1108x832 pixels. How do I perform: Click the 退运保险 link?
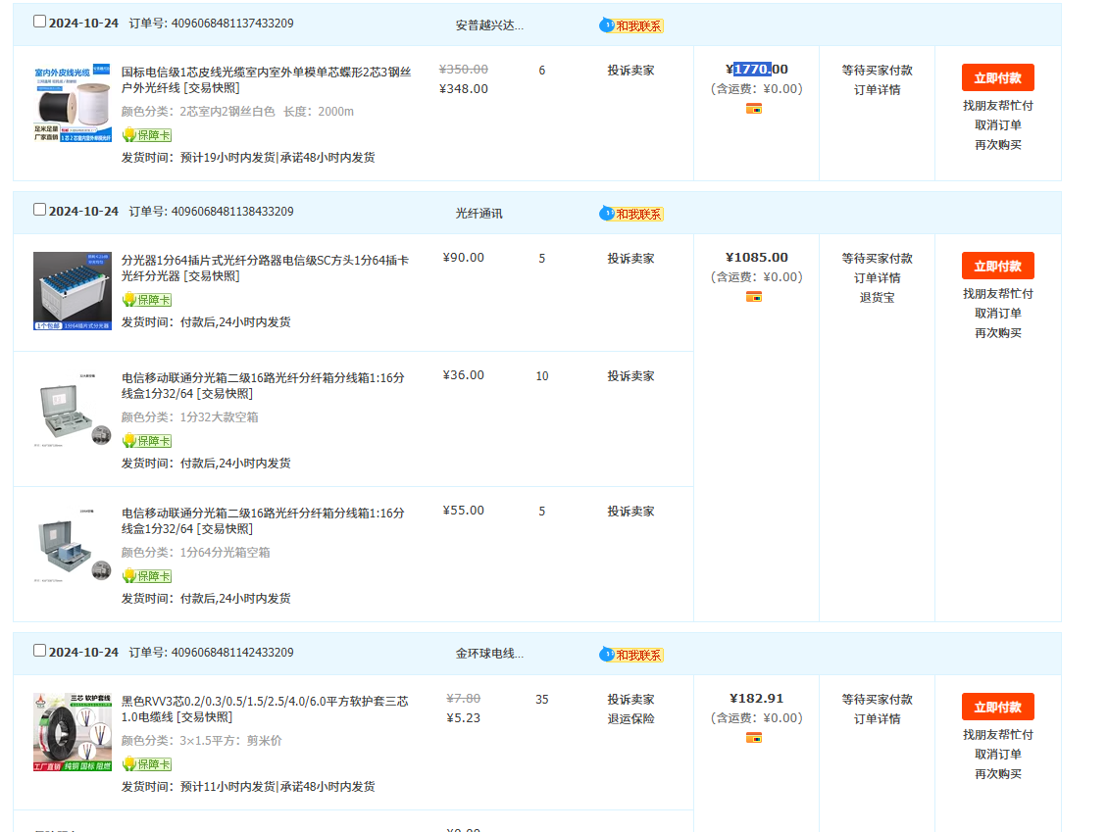click(630, 719)
